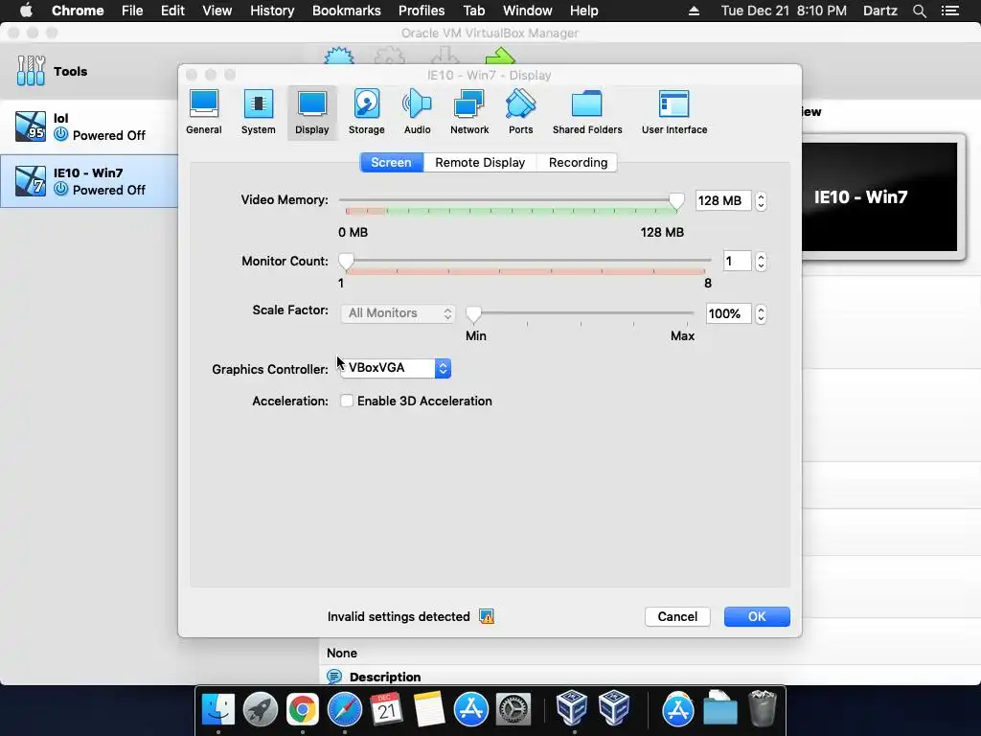Screen dimensions: 981x736
Task: Open Calendar from the Dock
Action: pyautogui.click(x=387, y=710)
